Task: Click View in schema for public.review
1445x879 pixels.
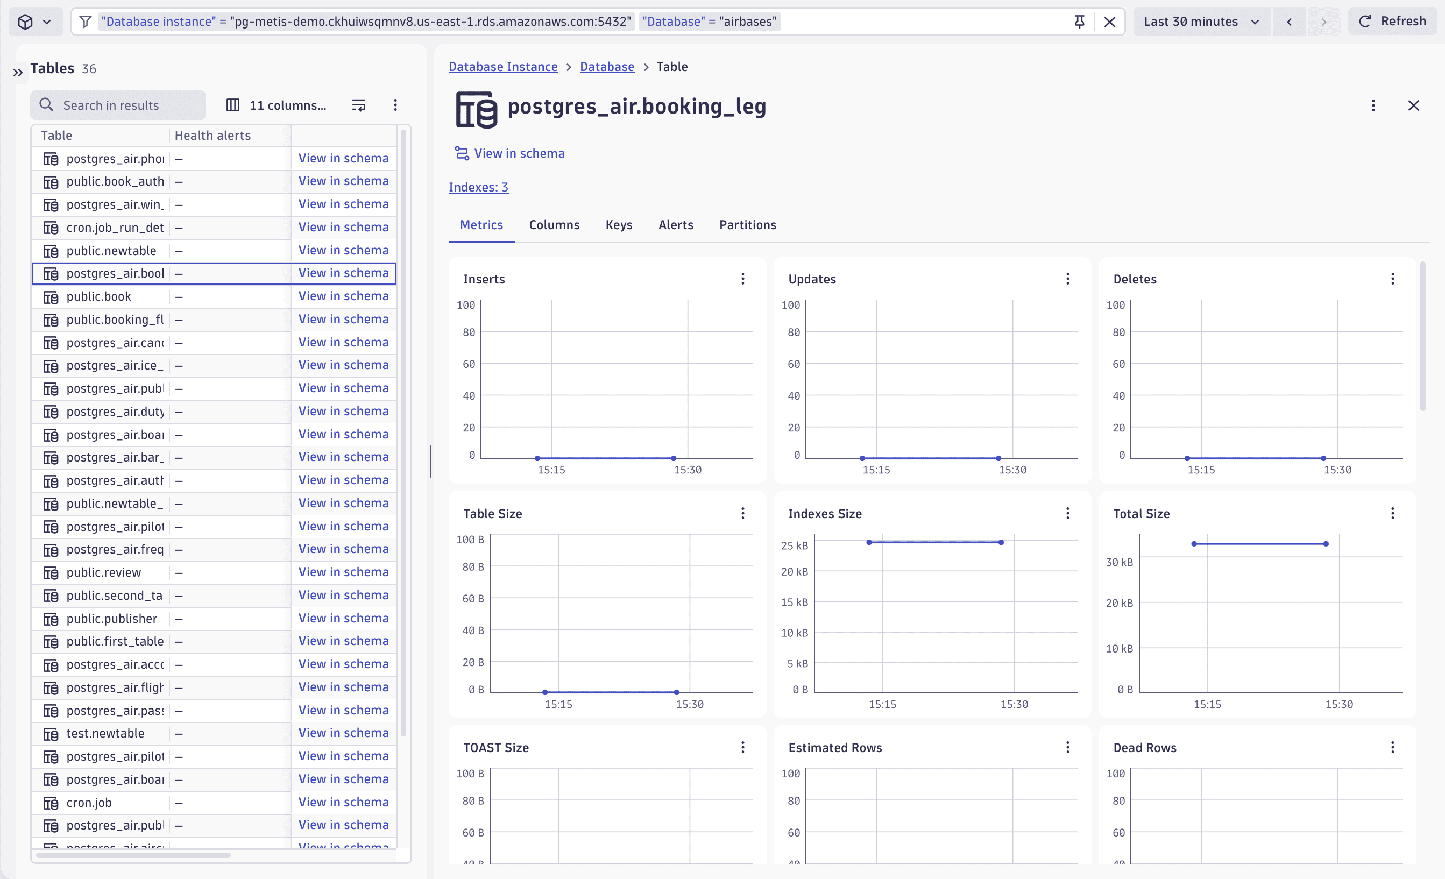Action: [x=344, y=572]
